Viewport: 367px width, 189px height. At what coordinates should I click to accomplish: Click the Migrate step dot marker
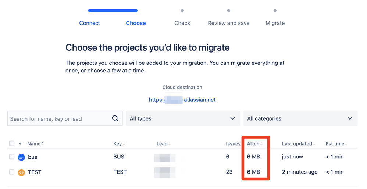pos(275,11)
